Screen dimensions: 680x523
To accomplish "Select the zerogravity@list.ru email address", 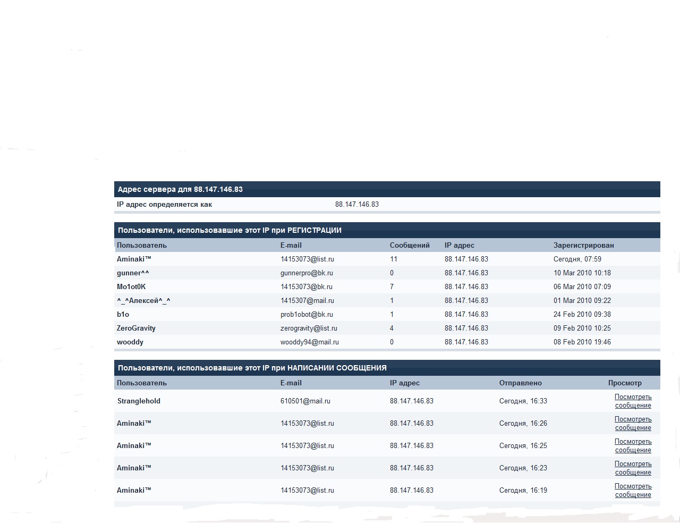I will coord(309,328).
